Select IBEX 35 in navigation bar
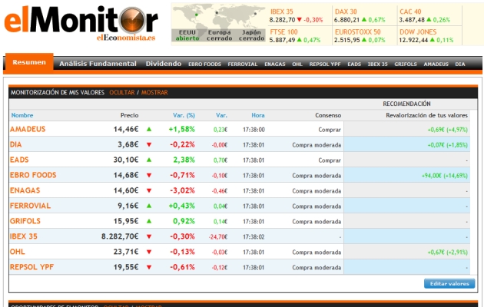The height and width of the screenshot is (307, 484). pos(377,64)
